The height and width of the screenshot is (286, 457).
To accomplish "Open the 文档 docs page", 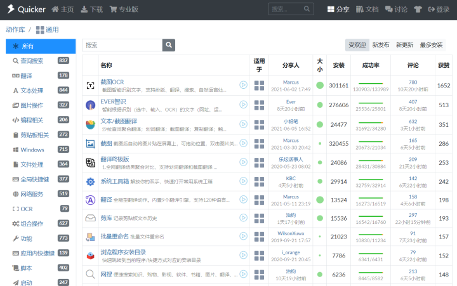I will click(x=368, y=10).
